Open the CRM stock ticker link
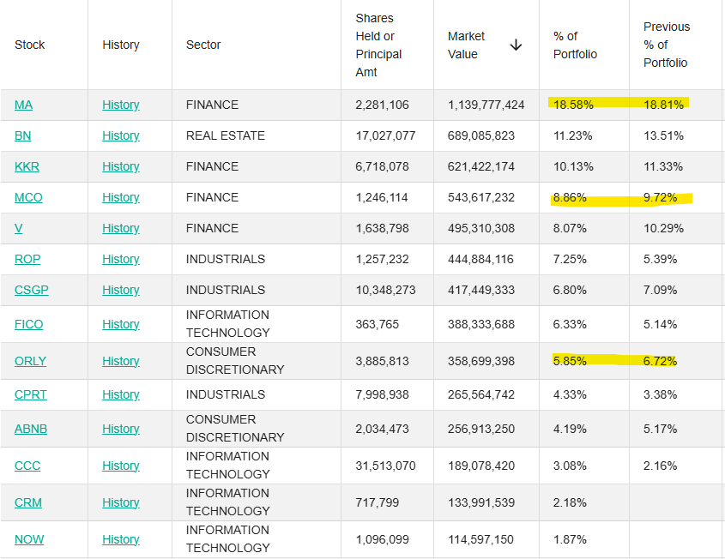The image size is (725, 559). click(x=28, y=502)
